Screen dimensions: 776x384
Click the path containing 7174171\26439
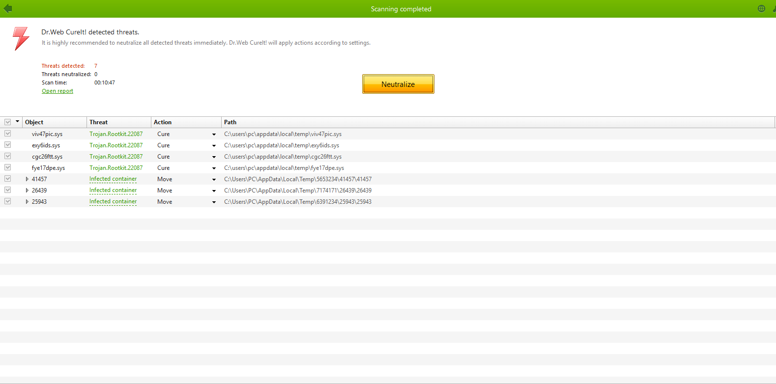pyautogui.click(x=298, y=191)
